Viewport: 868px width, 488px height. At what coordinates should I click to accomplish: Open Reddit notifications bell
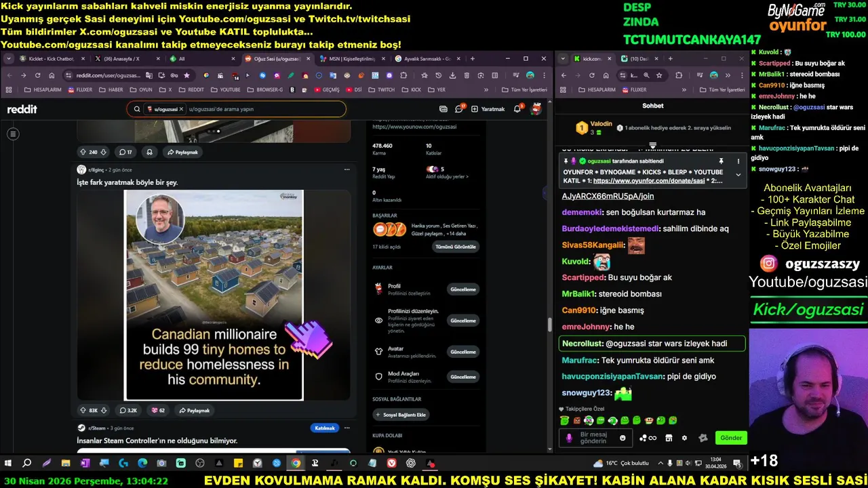click(x=517, y=108)
